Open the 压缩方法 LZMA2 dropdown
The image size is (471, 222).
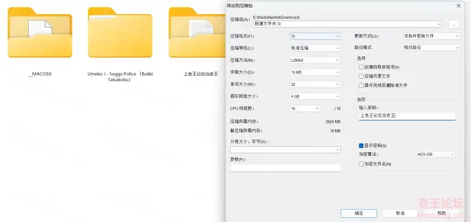315,60
